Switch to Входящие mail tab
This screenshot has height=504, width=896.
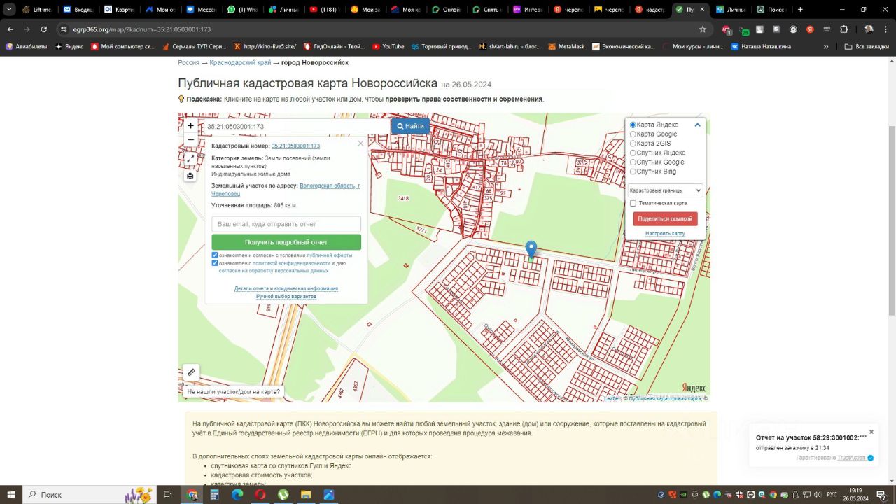(x=78, y=10)
